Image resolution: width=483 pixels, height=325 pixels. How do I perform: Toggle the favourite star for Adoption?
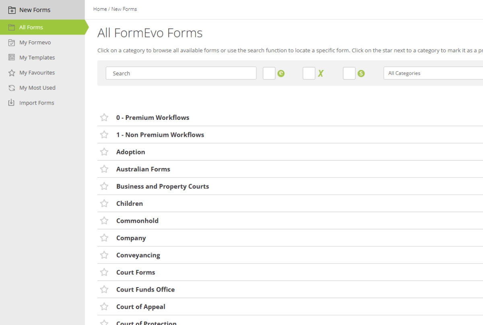point(104,152)
